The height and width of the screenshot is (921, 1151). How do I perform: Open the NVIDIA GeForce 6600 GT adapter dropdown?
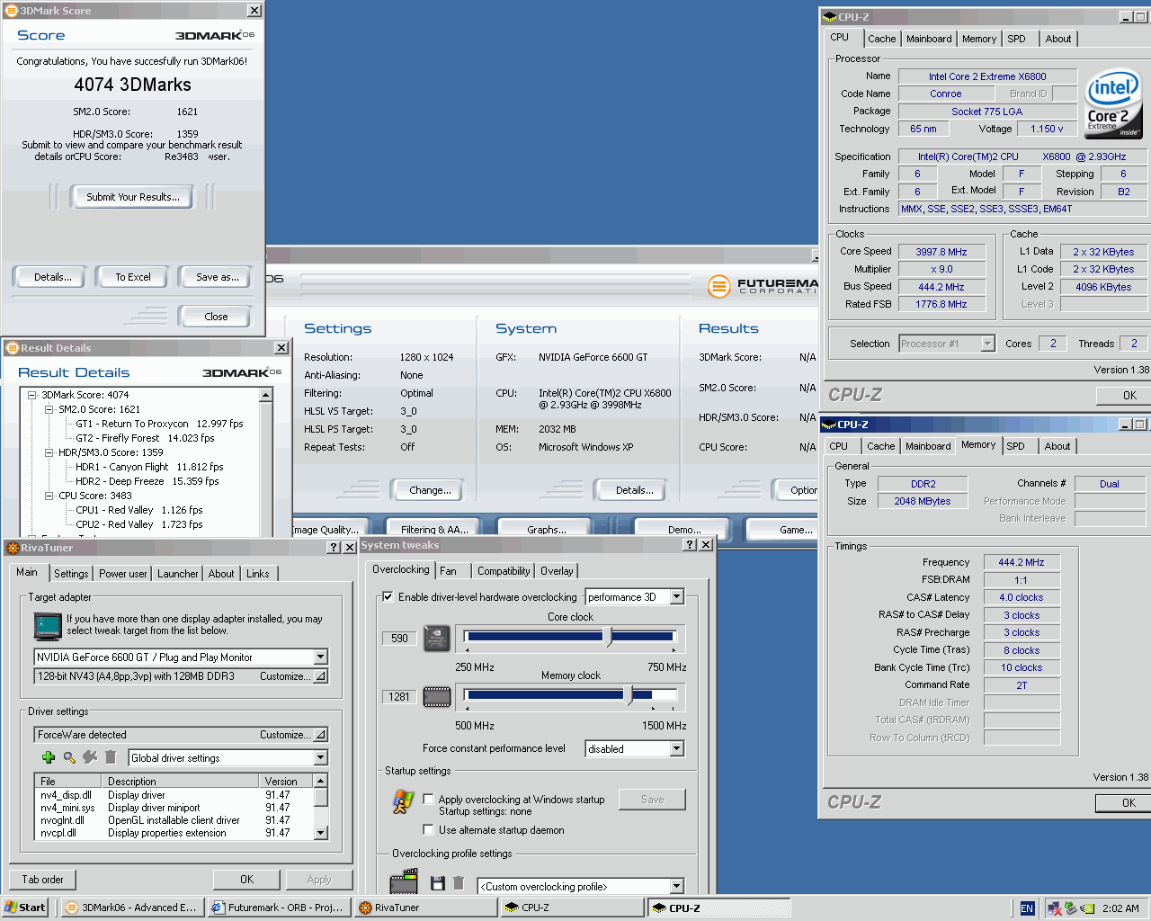click(x=320, y=657)
